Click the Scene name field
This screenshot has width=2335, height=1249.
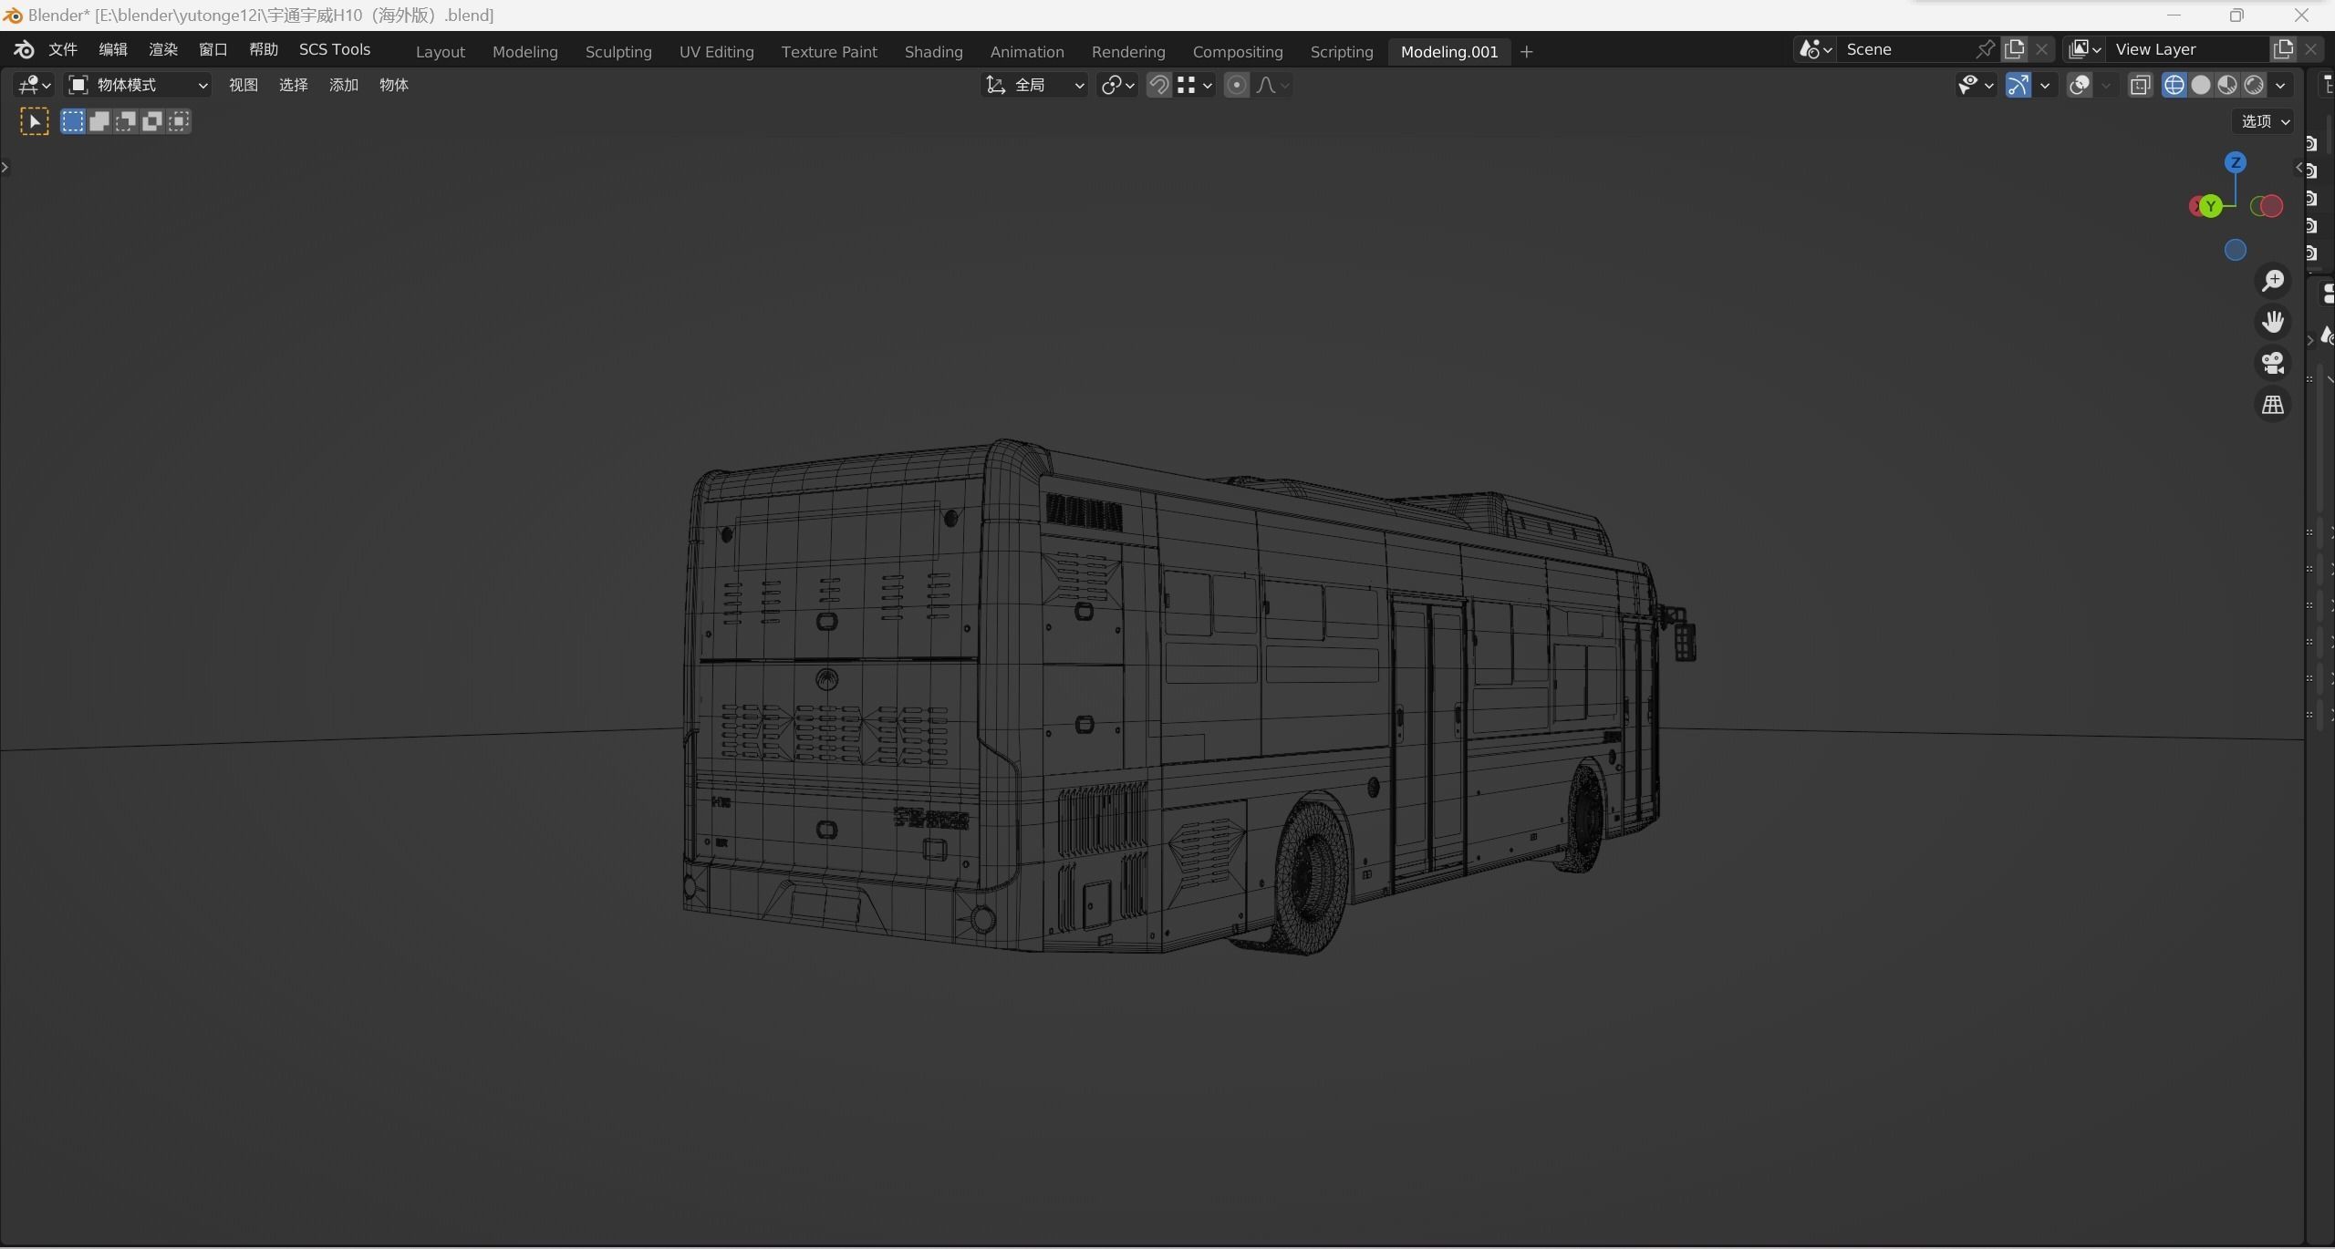click(x=1906, y=49)
